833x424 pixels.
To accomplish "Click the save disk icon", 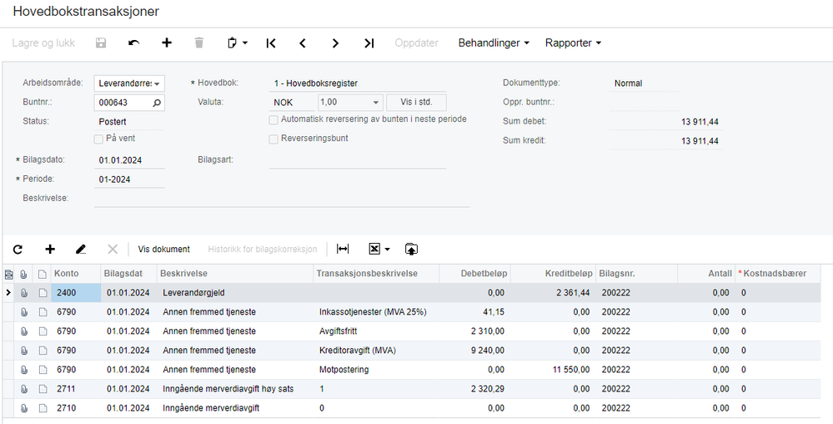I will click(100, 43).
